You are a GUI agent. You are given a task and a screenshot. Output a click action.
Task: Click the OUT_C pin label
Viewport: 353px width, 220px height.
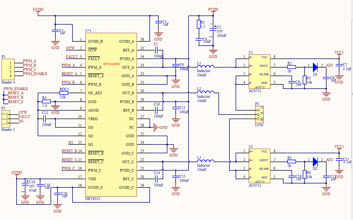128,162
